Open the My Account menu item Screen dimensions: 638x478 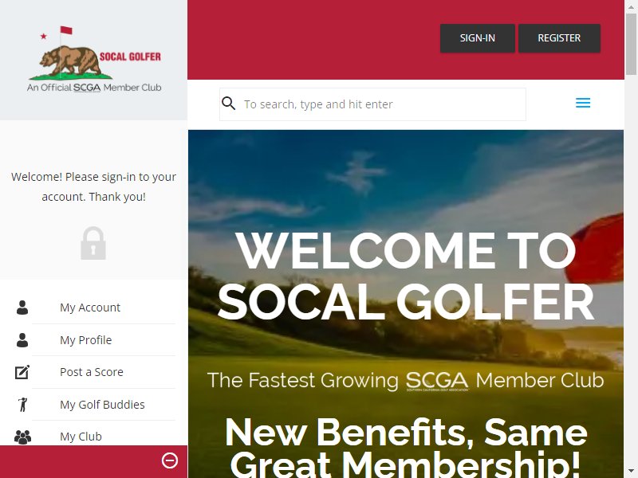tap(90, 308)
